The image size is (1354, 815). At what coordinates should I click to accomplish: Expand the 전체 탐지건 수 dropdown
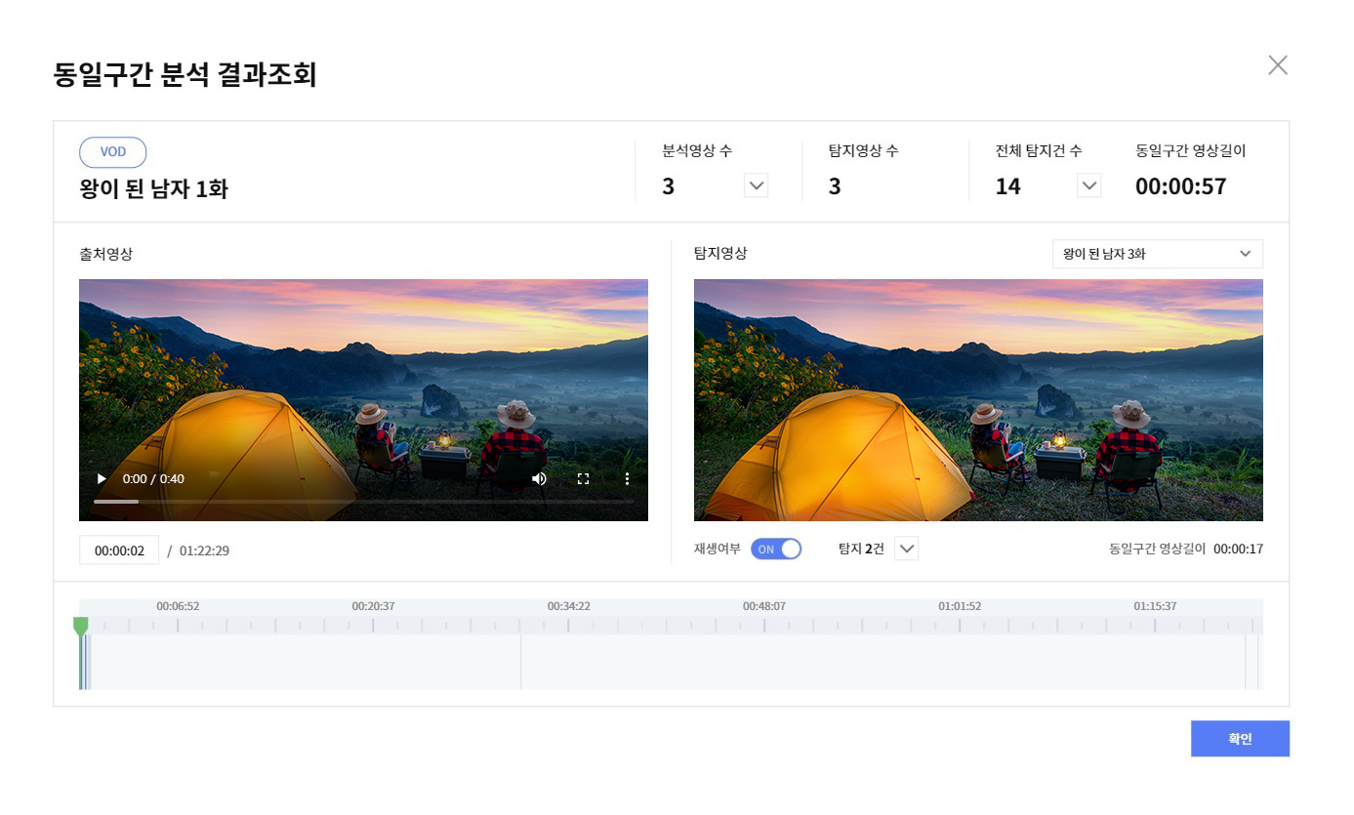[x=1088, y=185]
